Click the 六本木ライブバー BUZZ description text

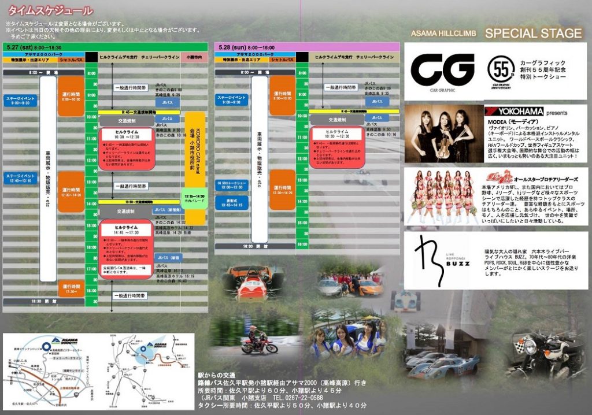[x=531, y=262]
